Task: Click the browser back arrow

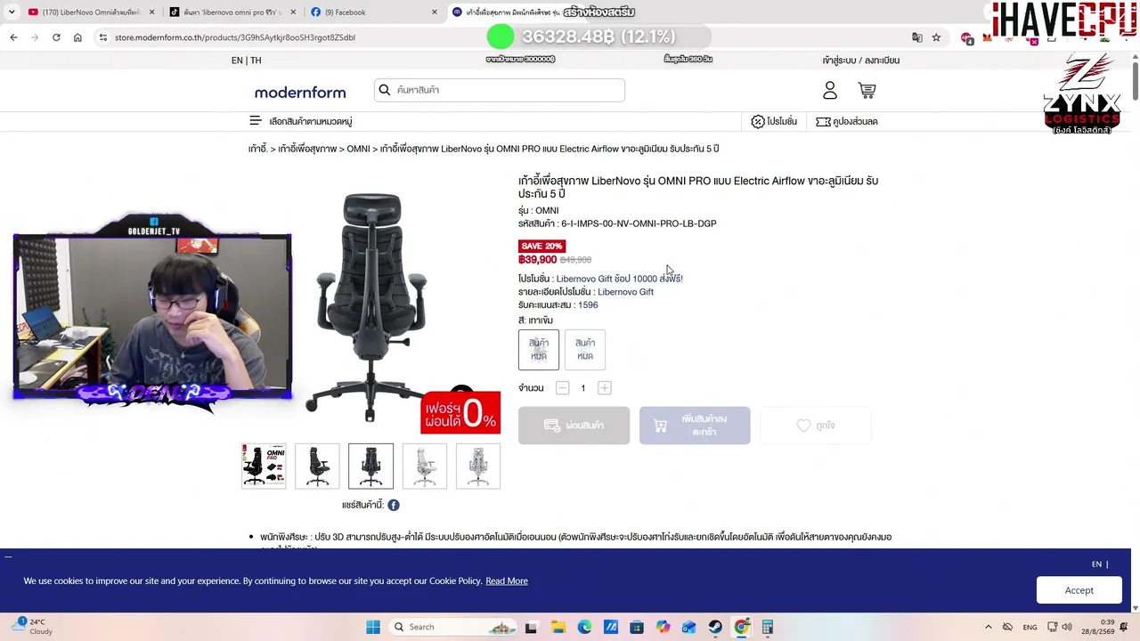Action: click(13, 37)
